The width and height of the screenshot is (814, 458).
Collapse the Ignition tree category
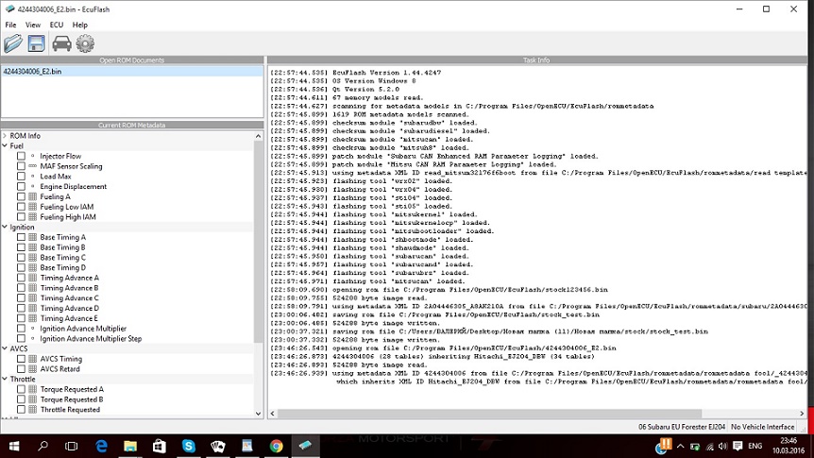click(x=5, y=228)
